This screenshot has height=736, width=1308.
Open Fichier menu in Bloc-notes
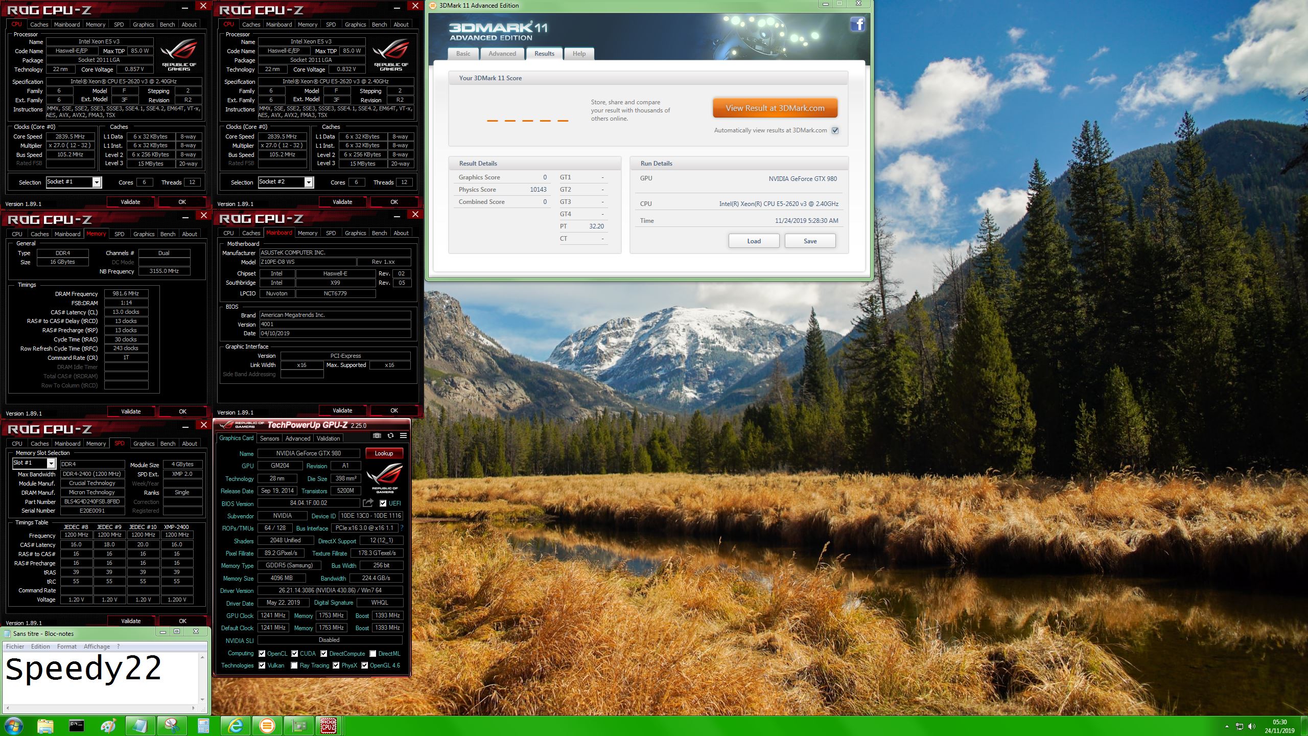click(15, 647)
